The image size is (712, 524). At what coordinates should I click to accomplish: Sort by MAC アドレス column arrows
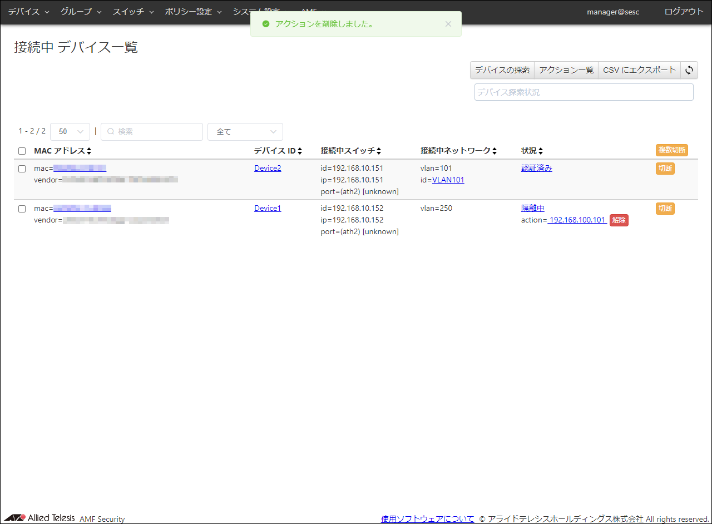click(89, 151)
